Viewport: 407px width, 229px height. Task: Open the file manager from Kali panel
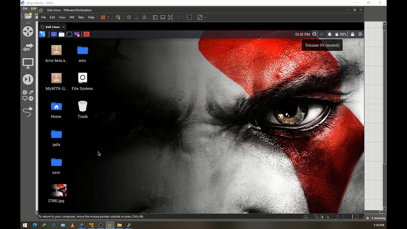(61, 34)
